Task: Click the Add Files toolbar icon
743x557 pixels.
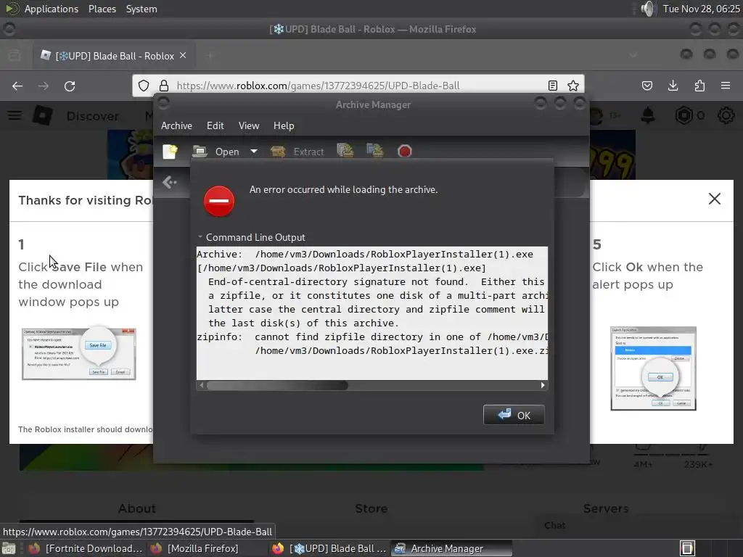Action: (345, 151)
